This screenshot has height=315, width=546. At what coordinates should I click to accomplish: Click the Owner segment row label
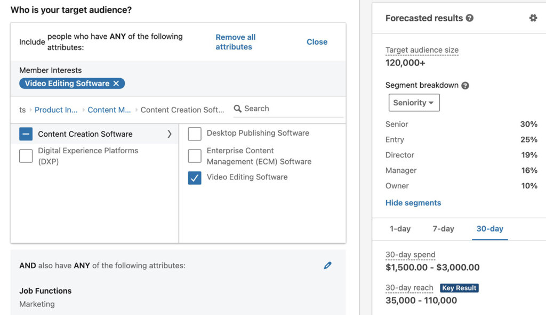point(397,186)
